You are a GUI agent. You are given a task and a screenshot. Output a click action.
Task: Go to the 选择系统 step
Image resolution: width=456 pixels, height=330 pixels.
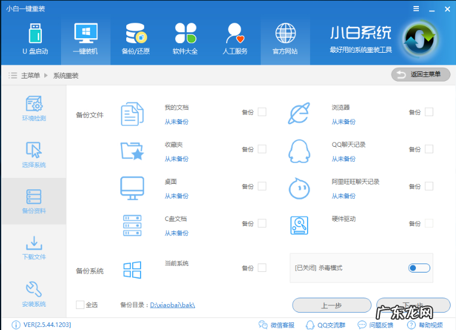point(34,155)
